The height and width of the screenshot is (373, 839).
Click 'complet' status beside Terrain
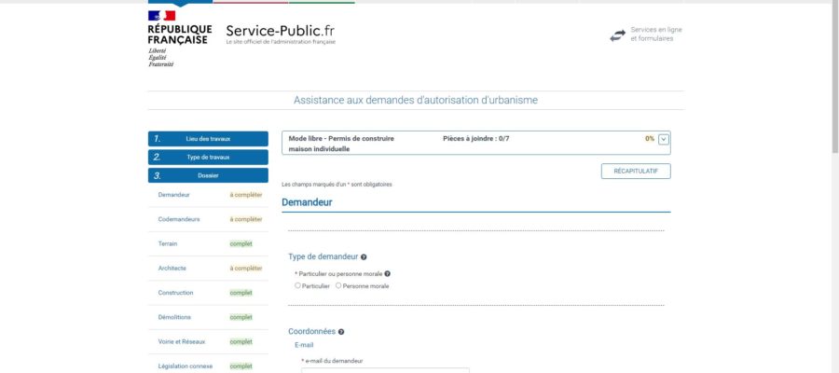click(241, 243)
